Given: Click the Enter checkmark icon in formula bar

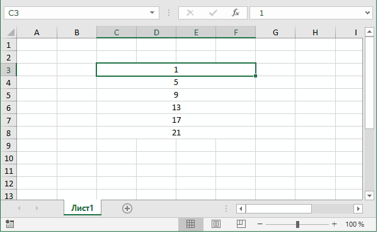Looking at the screenshot, I should (213, 13).
